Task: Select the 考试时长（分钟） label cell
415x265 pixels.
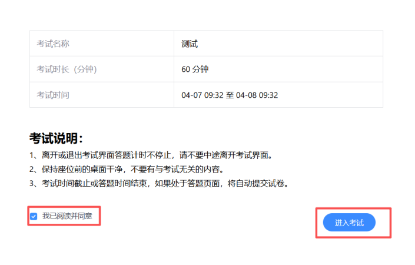Action: pyautogui.click(x=67, y=69)
